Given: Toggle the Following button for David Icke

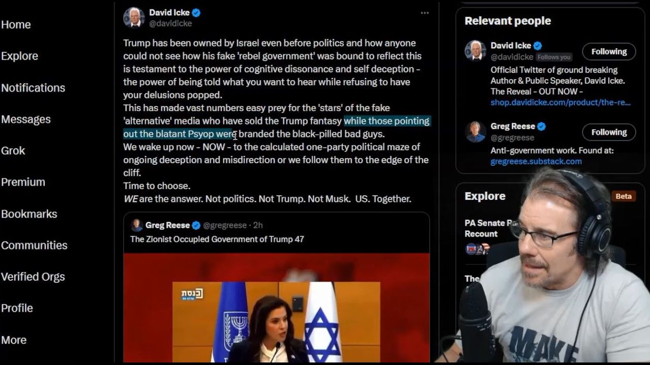Looking at the screenshot, I should pyautogui.click(x=609, y=52).
